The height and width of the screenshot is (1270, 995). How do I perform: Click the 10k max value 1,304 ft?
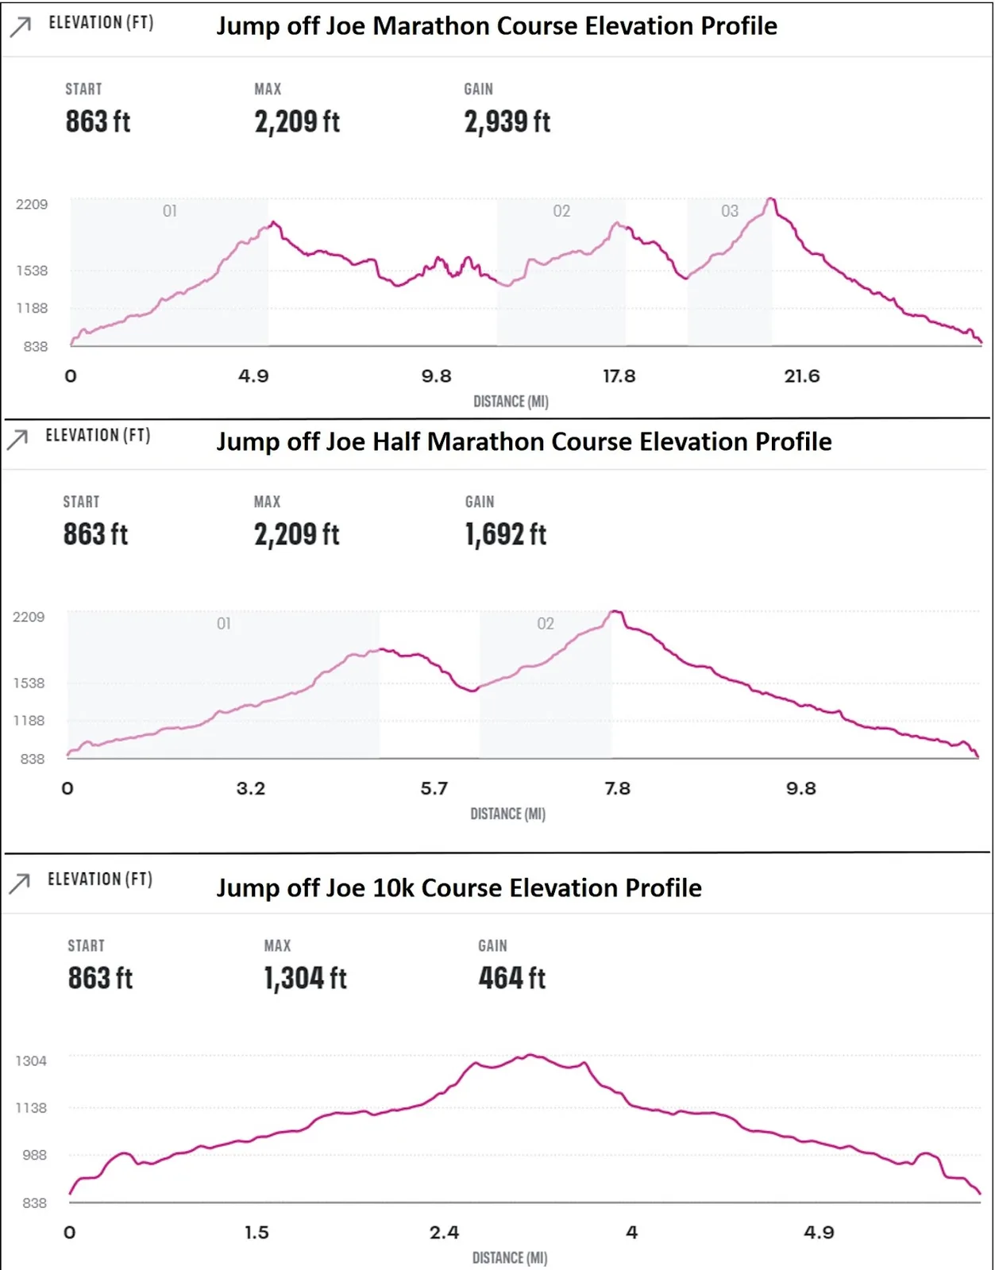click(306, 979)
